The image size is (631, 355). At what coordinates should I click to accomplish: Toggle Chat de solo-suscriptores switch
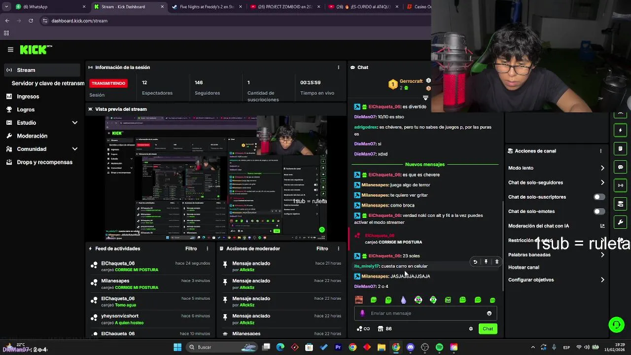click(x=599, y=197)
